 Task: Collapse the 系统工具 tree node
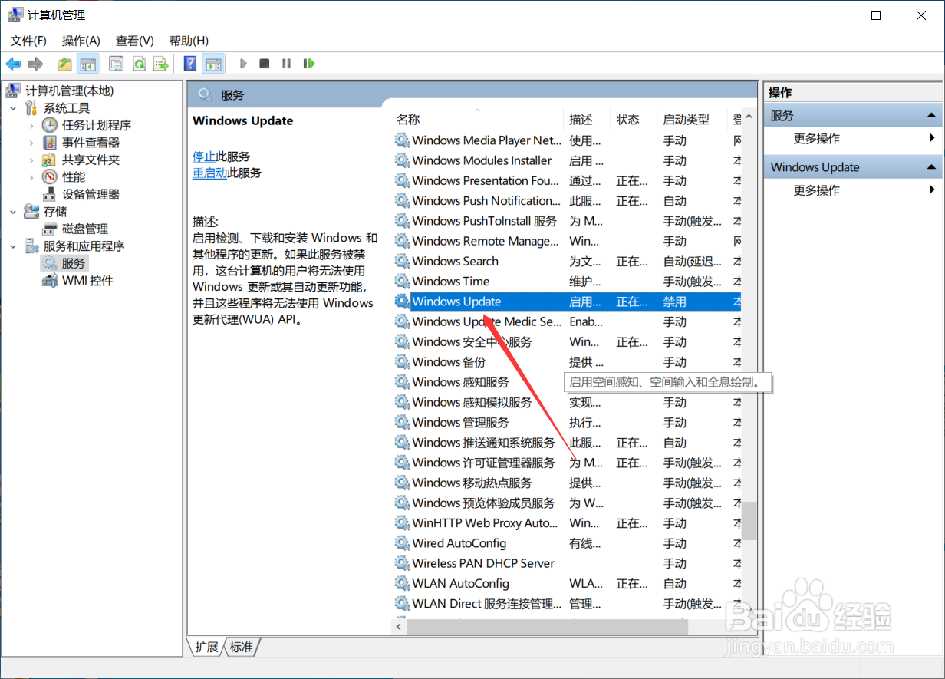pos(14,108)
